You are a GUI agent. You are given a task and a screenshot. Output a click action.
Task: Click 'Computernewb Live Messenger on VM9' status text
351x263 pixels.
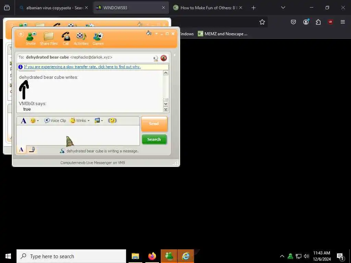[93, 163]
